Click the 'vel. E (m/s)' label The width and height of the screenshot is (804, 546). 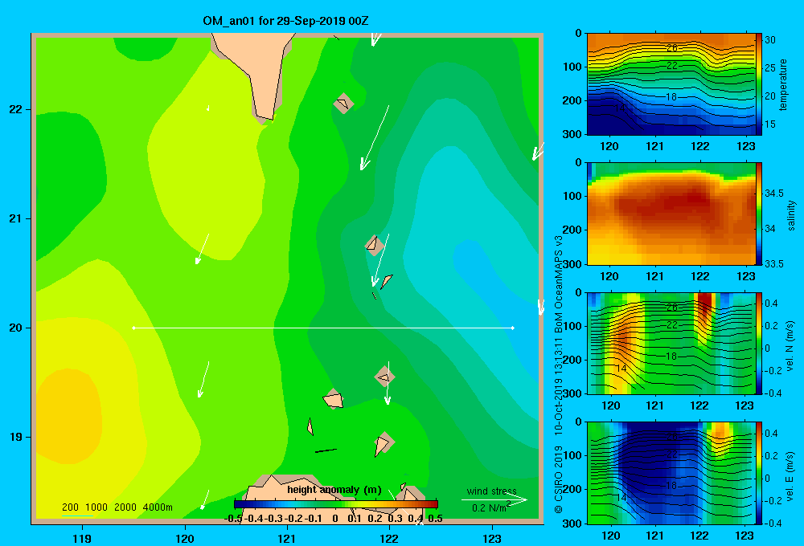[790, 476]
